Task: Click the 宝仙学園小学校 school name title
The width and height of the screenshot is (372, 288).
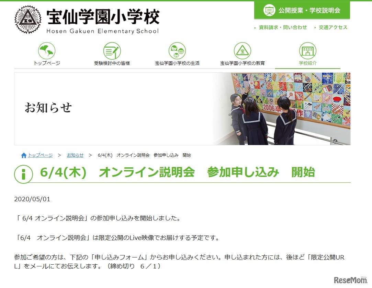Action: coord(103,17)
